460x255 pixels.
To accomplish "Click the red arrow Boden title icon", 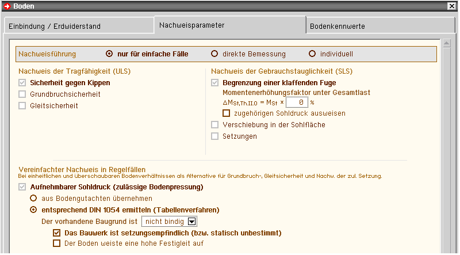I will (6, 6).
